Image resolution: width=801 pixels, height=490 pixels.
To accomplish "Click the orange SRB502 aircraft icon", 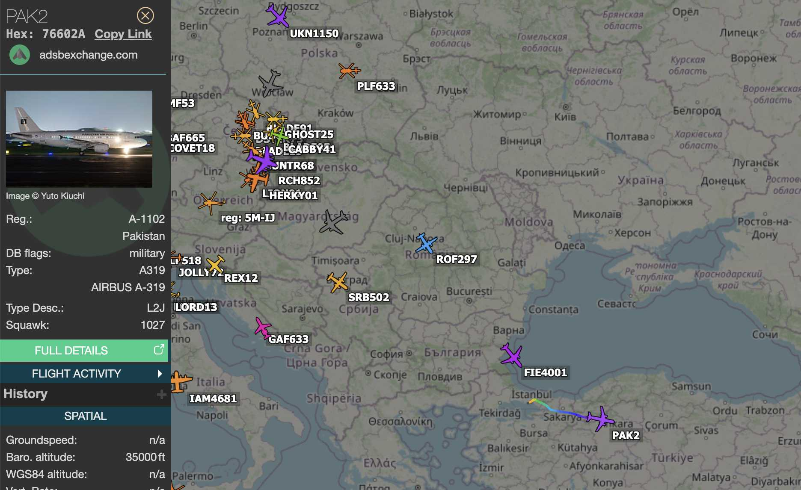I will [x=338, y=282].
